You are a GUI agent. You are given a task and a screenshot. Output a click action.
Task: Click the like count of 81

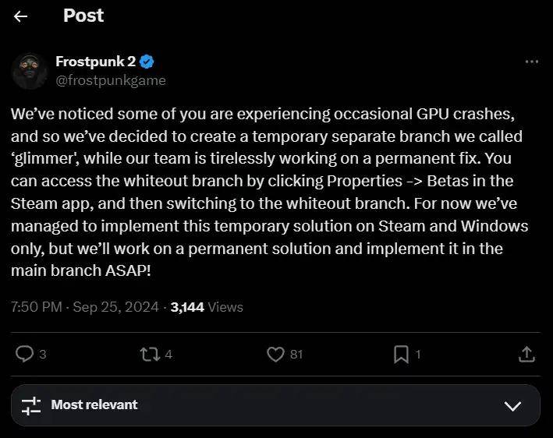pos(296,355)
